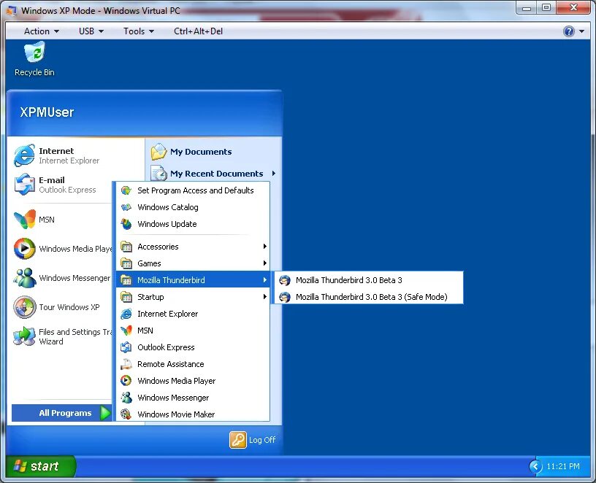Click the Internet Explorer pinned icon

(x=24, y=155)
